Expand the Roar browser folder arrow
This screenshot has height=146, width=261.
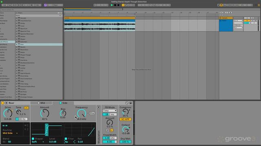coord(16,44)
